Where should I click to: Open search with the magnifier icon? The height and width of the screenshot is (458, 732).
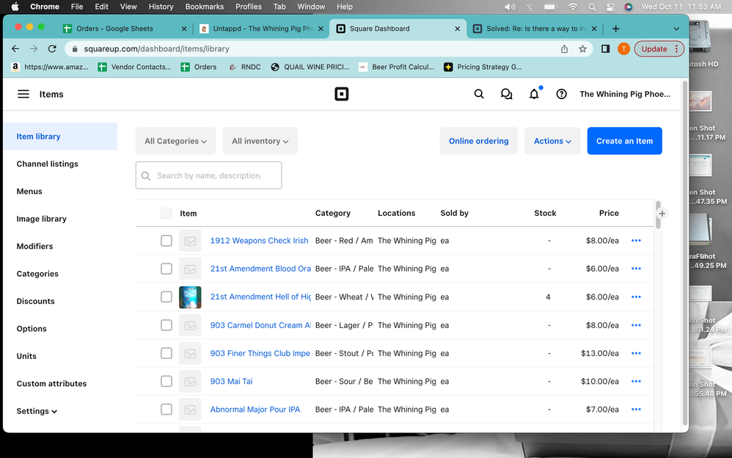pos(479,94)
